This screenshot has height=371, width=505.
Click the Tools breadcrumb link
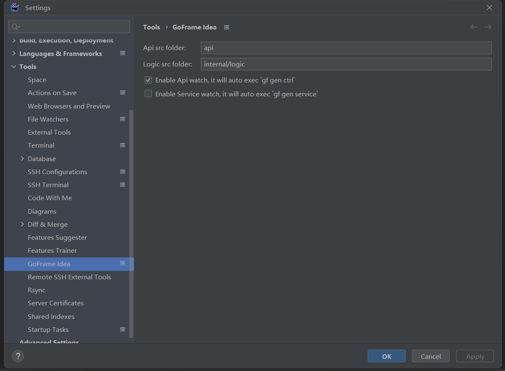click(x=151, y=27)
